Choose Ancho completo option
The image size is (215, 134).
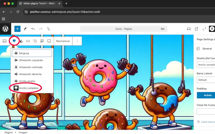pos(32,88)
